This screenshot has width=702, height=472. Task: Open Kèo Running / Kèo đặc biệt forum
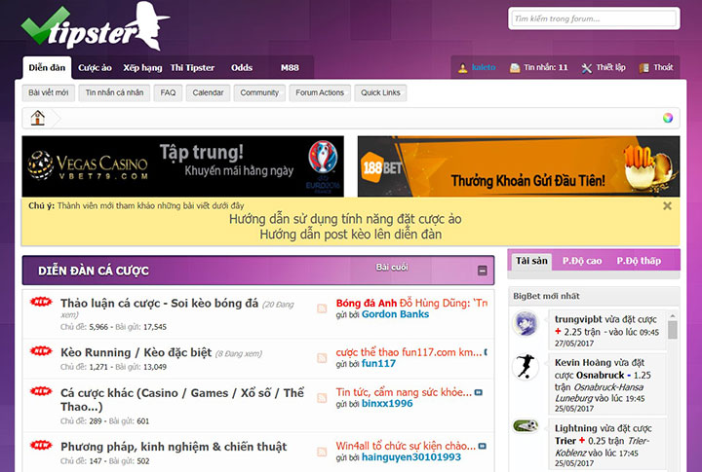(x=136, y=352)
